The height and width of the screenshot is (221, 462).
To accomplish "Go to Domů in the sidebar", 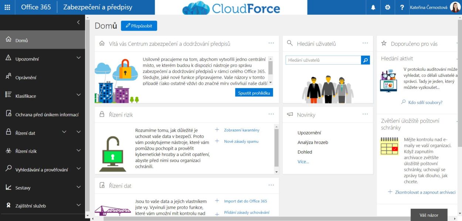I will [43, 40].
